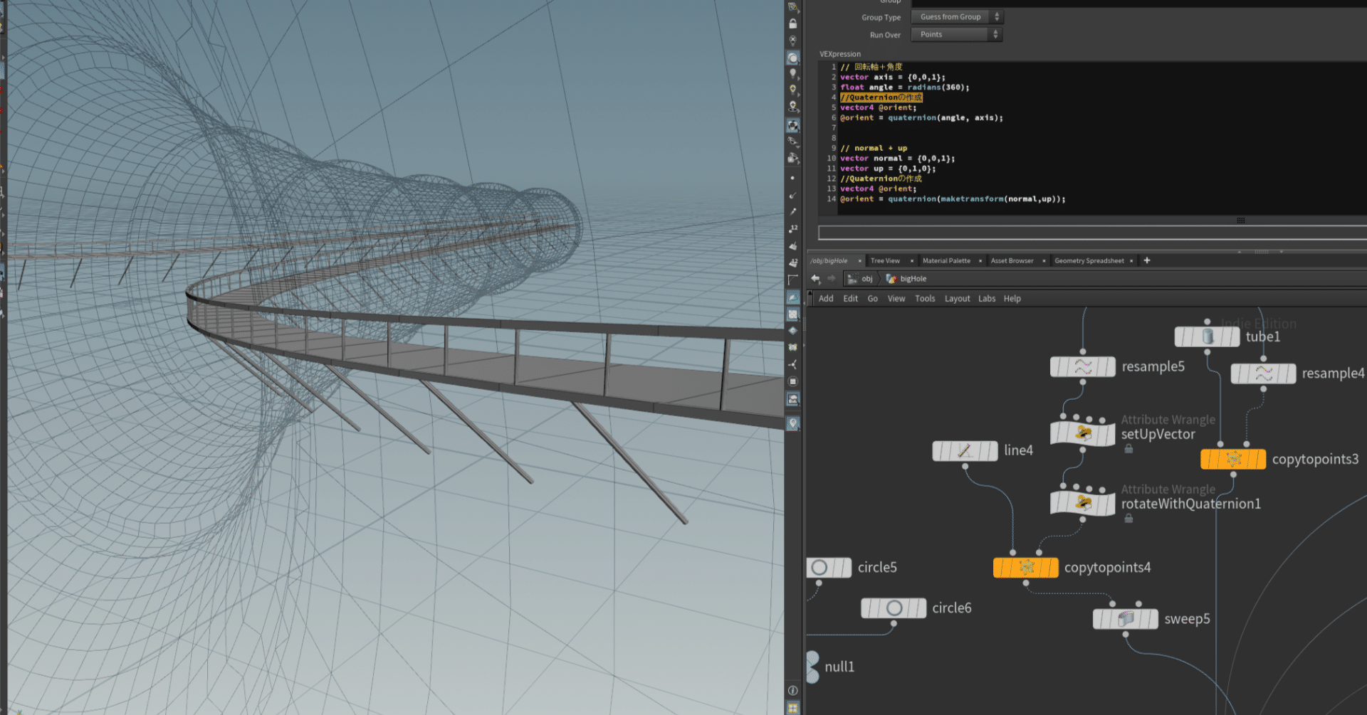Click the viewport layout icon at toolbar bottom
This screenshot has width=1367, height=715.
[x=792, y=708]
